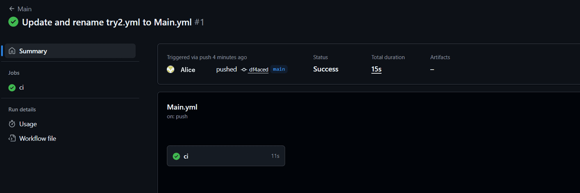The height and width of the screenshot is (193, 580).
Task: Click the green success checkmark beside the run title
Action: (13, 22)
